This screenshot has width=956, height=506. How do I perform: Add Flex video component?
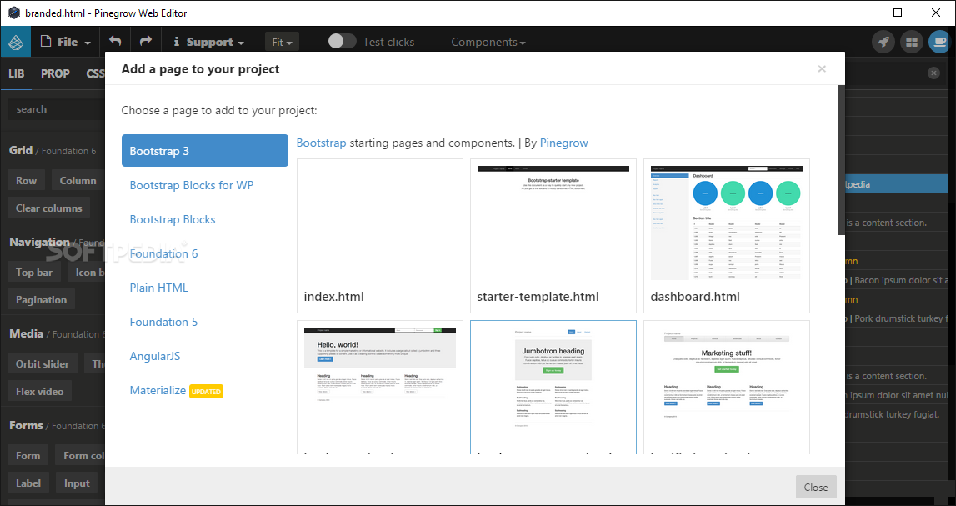[40, 392]
